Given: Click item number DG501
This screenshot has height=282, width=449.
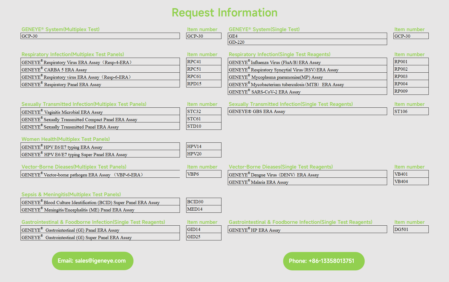Looking at the screenshot, I should 411,229.
